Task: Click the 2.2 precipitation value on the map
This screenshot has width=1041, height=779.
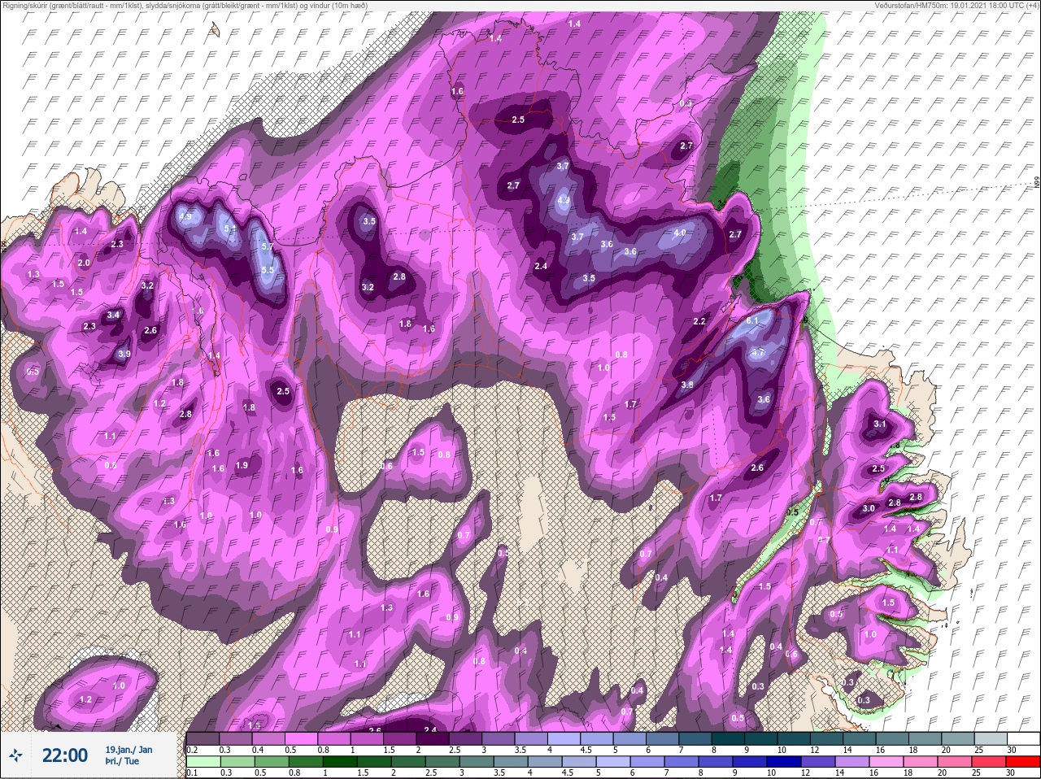Action: pos(699,322)
